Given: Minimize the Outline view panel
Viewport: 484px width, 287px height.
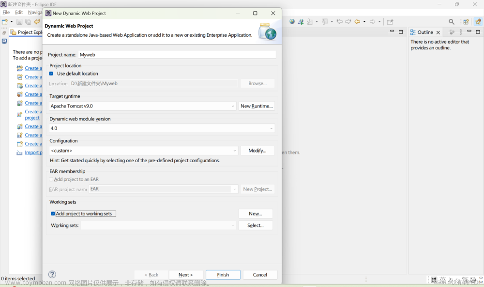Looking at the screenshot, I should (469, 31).
